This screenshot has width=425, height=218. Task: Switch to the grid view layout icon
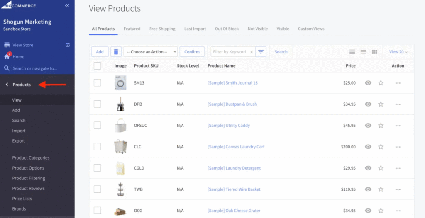tap(374, 52)
